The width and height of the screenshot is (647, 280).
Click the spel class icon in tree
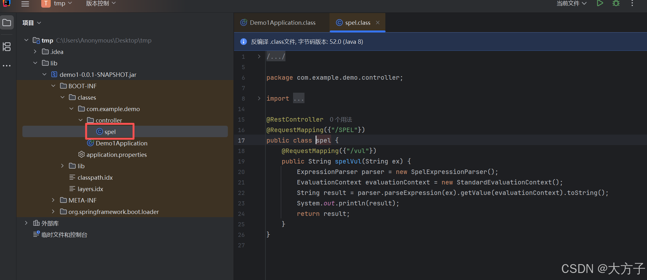click(100, 131)
